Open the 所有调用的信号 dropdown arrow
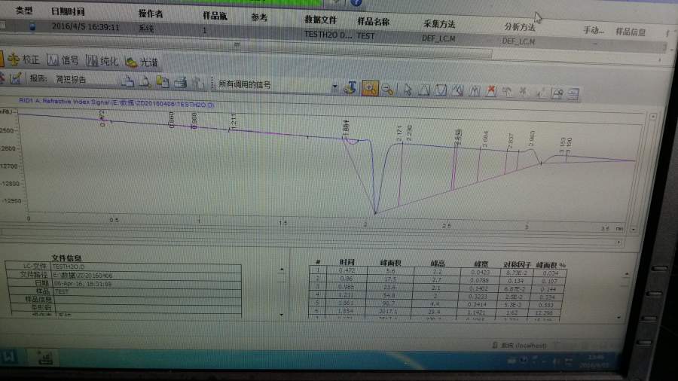Image resolution: width=678 pixels, height=381 pixels. (334, 87)
